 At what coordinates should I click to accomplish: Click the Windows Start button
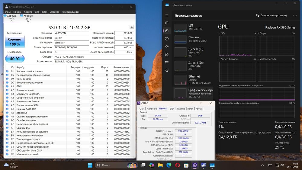tap(90, 165)
